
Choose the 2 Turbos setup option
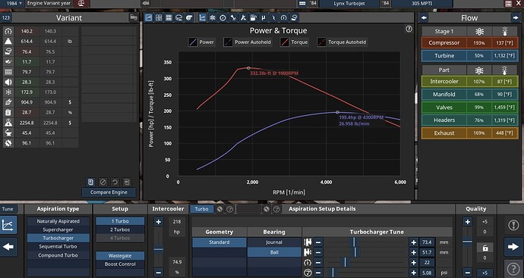pos(120,230)
